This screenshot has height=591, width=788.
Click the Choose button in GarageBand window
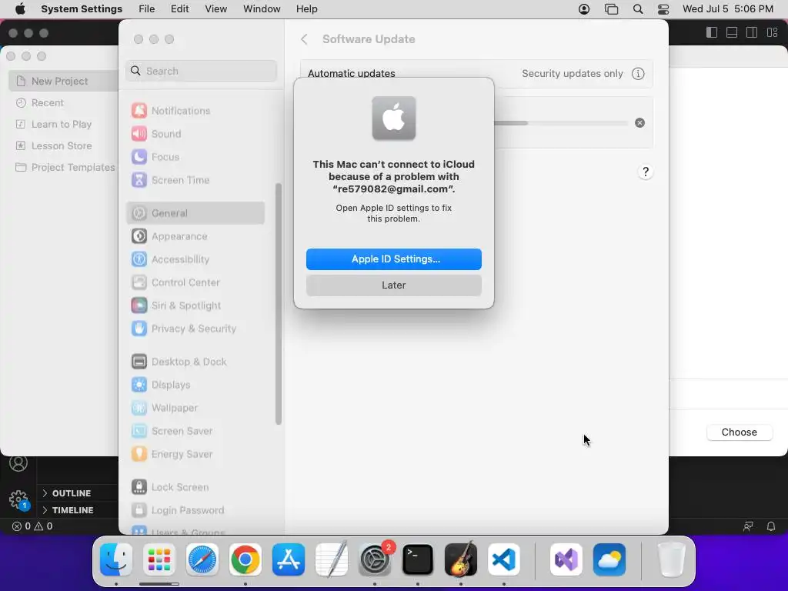click(739, 432)
